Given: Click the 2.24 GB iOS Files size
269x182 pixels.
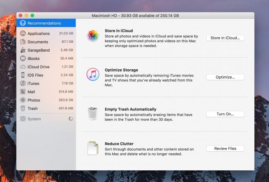Looking at the screenshot, I should [67, 75].
